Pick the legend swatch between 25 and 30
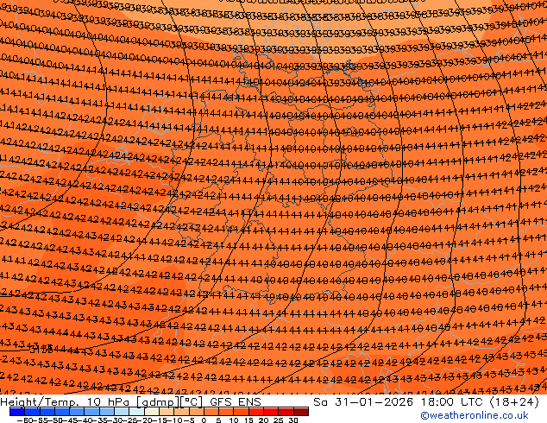The height and width of the screenshot is (423, 547). (x=286, y=412)
